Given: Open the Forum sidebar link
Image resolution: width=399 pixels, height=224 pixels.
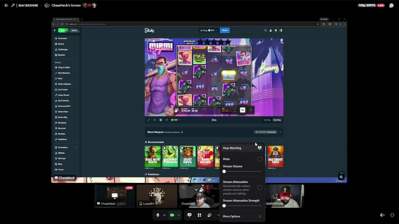Looking at the screenshot, I should pyautogui.click(x=60, y=170).
